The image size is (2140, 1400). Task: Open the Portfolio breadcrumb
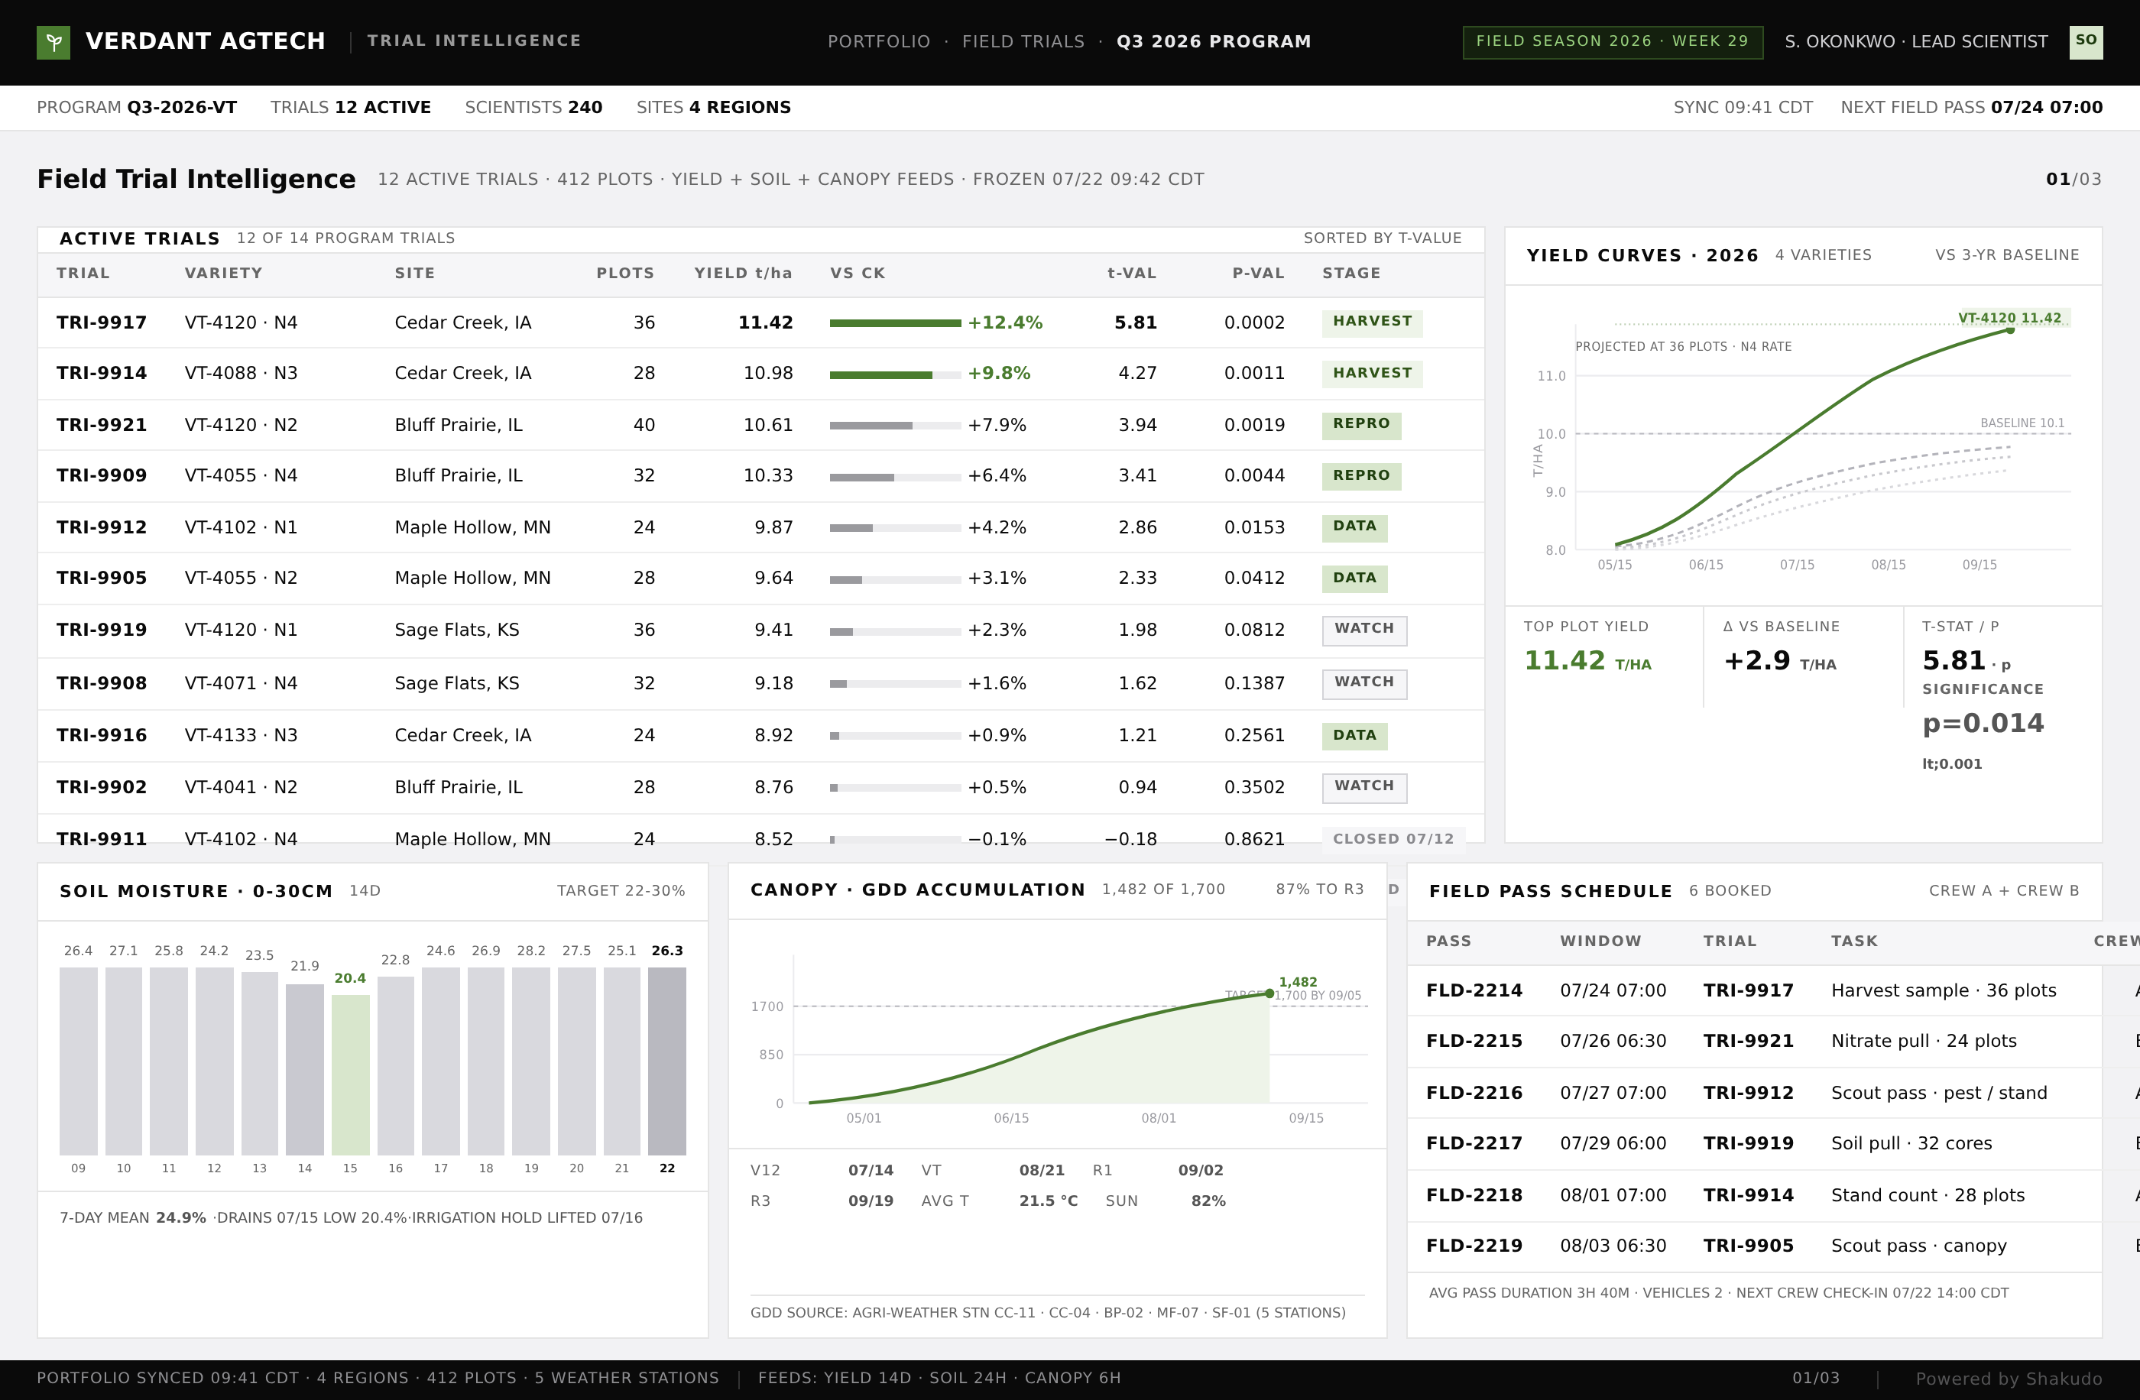pos(878,41)
